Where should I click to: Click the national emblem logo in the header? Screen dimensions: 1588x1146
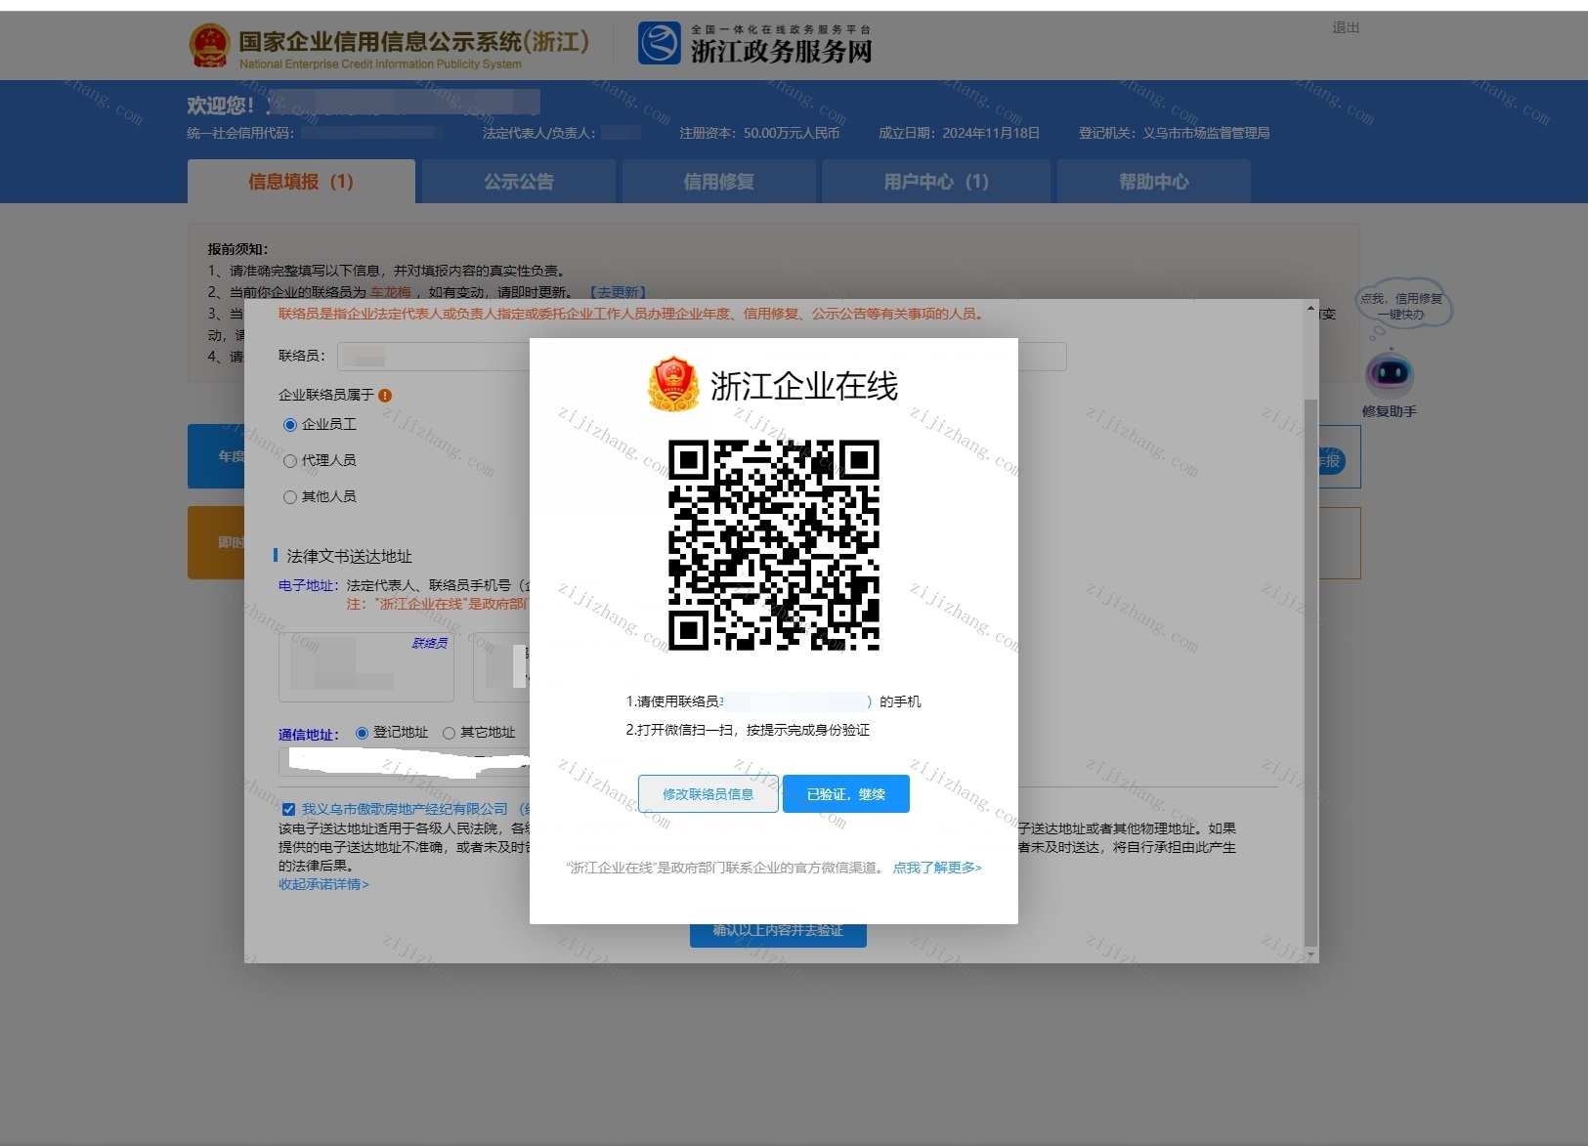[209, 46]
